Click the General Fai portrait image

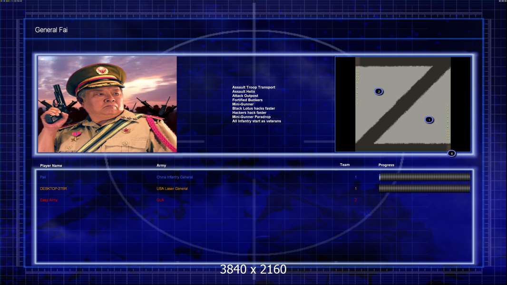pos(107,104)
